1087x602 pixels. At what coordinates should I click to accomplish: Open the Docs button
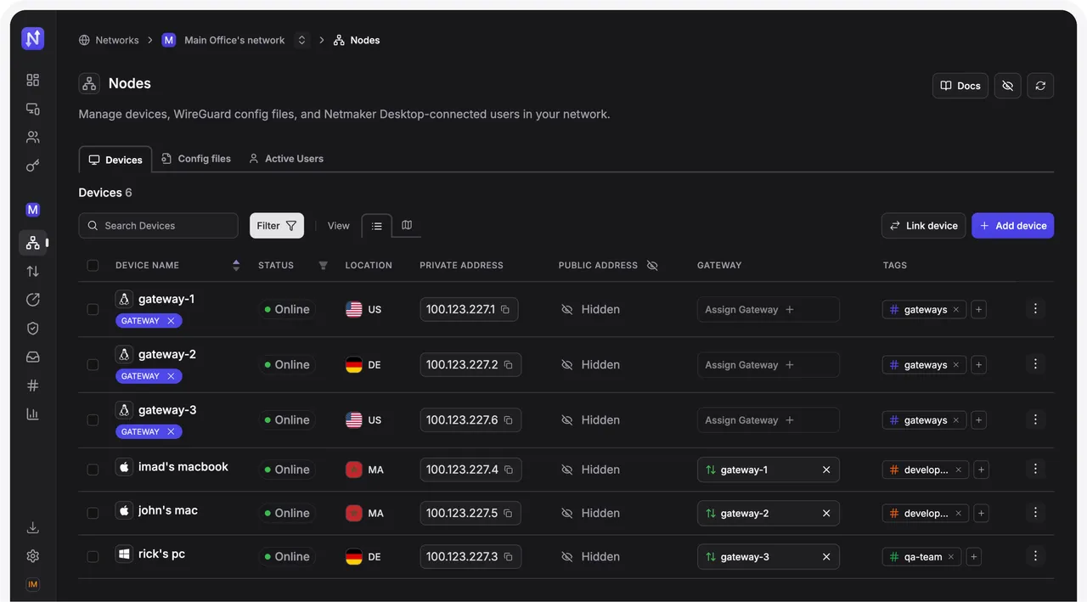point(960,86)
